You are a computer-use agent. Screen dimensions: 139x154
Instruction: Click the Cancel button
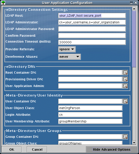[x=37, y=149]
